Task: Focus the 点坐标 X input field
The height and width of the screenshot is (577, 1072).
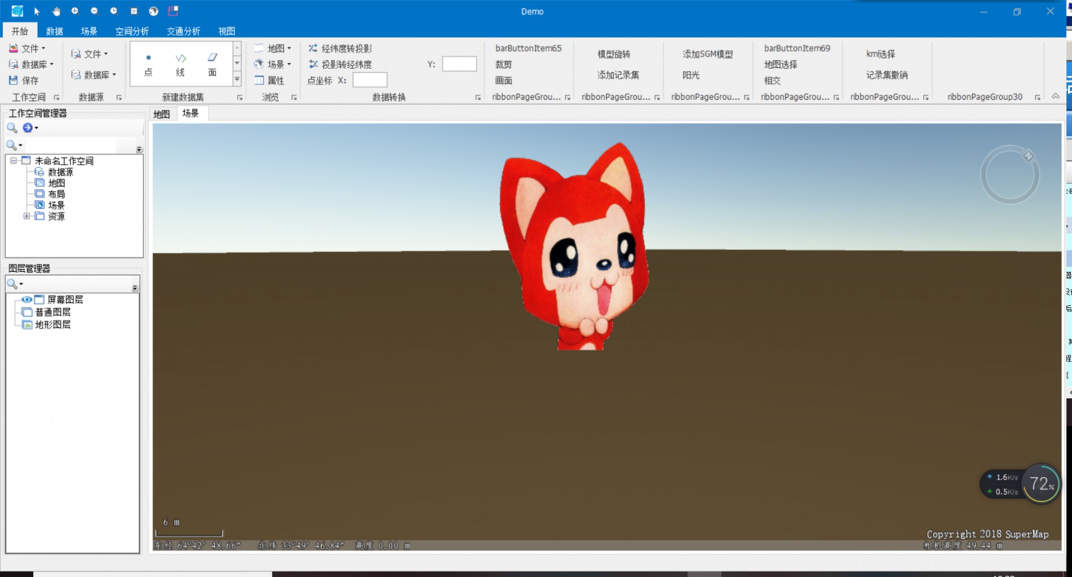Action: tap(370, 80)
